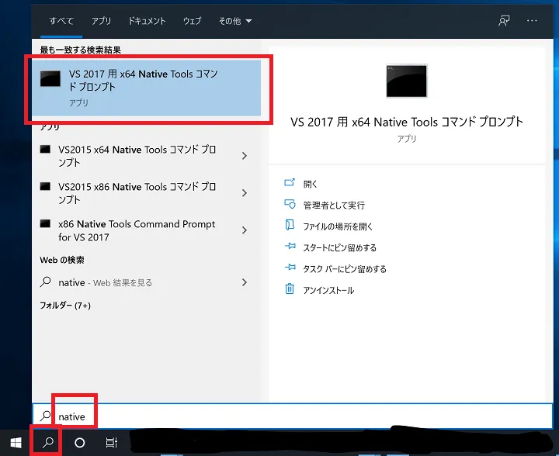Screen dimensions: 559x456
Task: Open the その他 dropdown filter
Action: pos(235,21)
